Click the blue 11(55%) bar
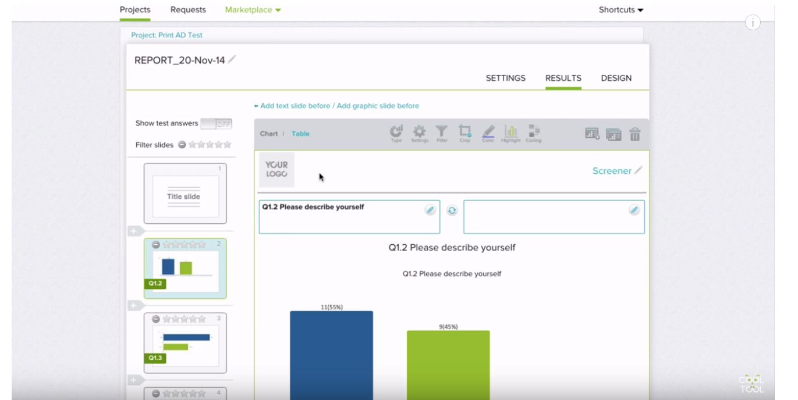Viewport: 798px width, 400px height. coord(332,355)
